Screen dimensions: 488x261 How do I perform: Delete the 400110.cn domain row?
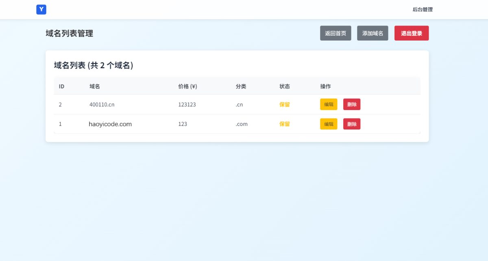click(x=352, y=104)
